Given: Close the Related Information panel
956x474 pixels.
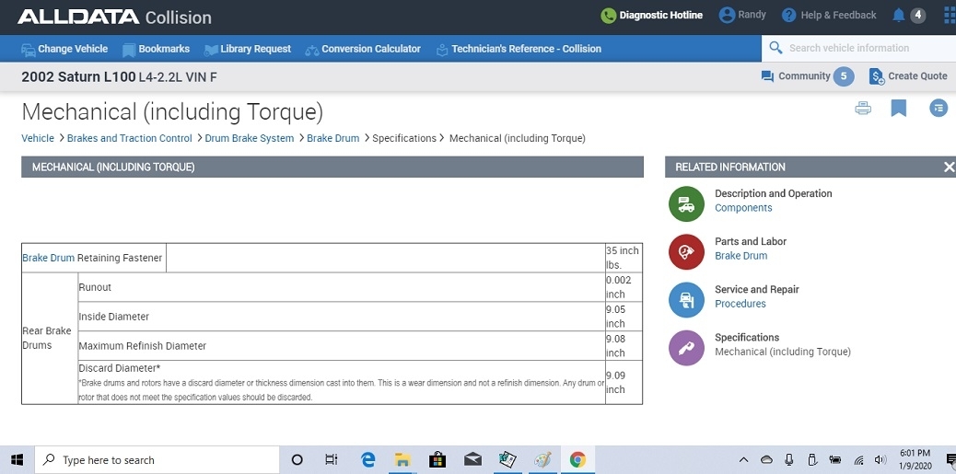Looking at the screenshot, I should click(x=949, y=167).
